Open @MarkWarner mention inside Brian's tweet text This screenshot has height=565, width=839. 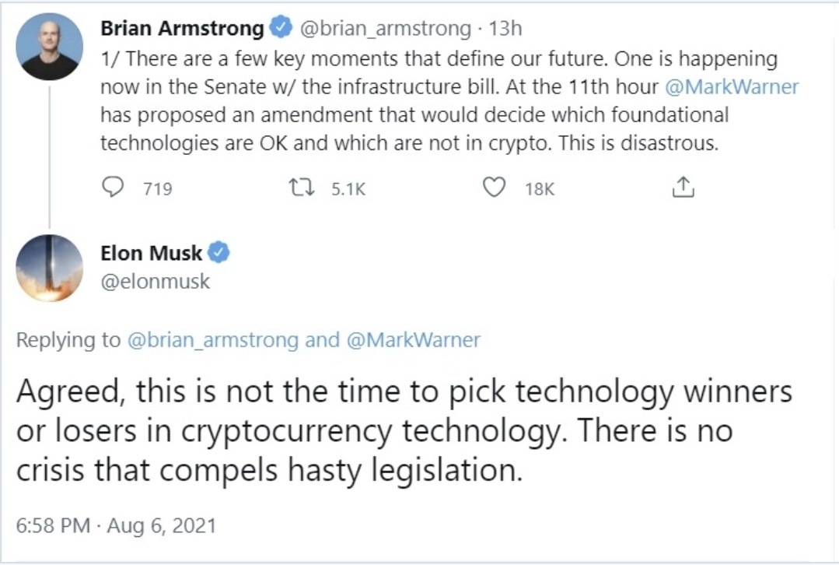coord(732,86)
